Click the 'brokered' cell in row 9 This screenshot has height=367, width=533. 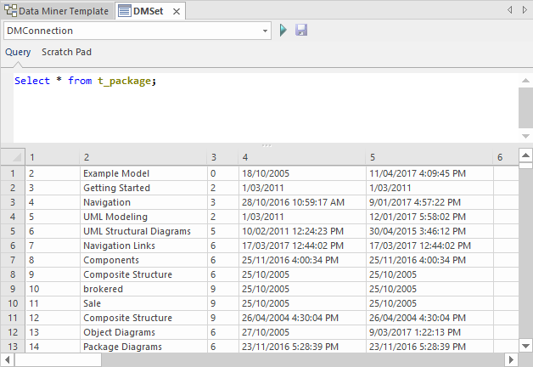pos(103,289)
